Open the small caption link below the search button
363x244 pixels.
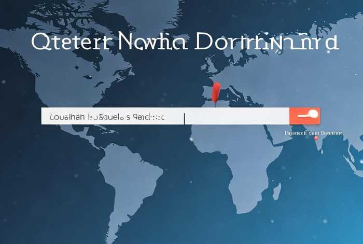pyautogui.click(x=314, y=133)
